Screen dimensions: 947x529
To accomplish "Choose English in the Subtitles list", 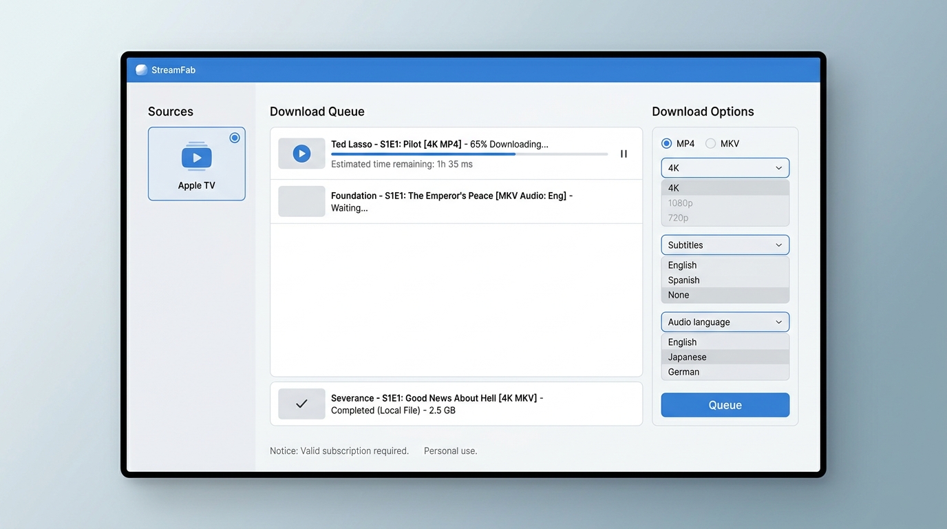I will pos(725,265).
